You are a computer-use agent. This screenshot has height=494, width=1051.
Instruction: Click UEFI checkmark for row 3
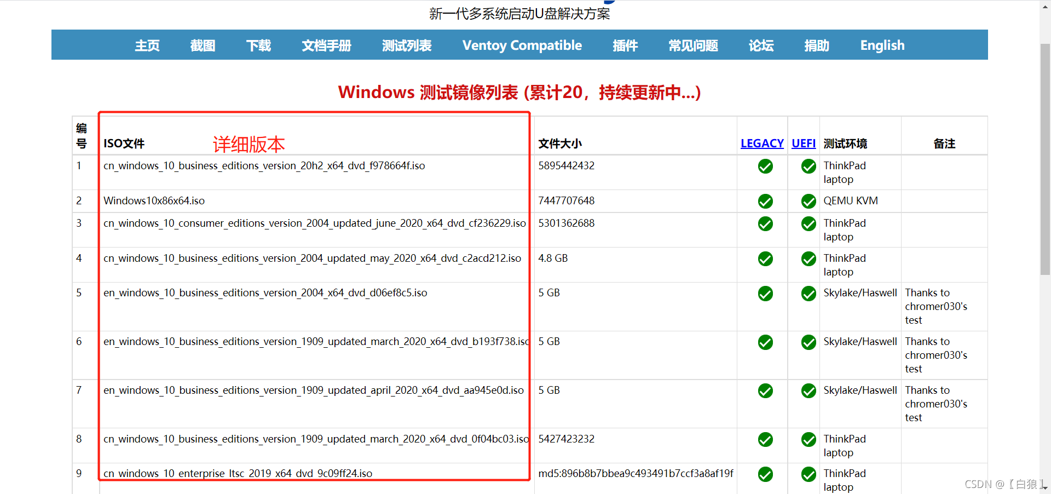pyautogui.click(x=809, y=224)
